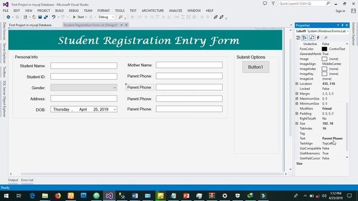This screenshot has width=358, height=201.
Task: Open the BUILD menu
Action: pyautogui.click(x=59, y=11)
